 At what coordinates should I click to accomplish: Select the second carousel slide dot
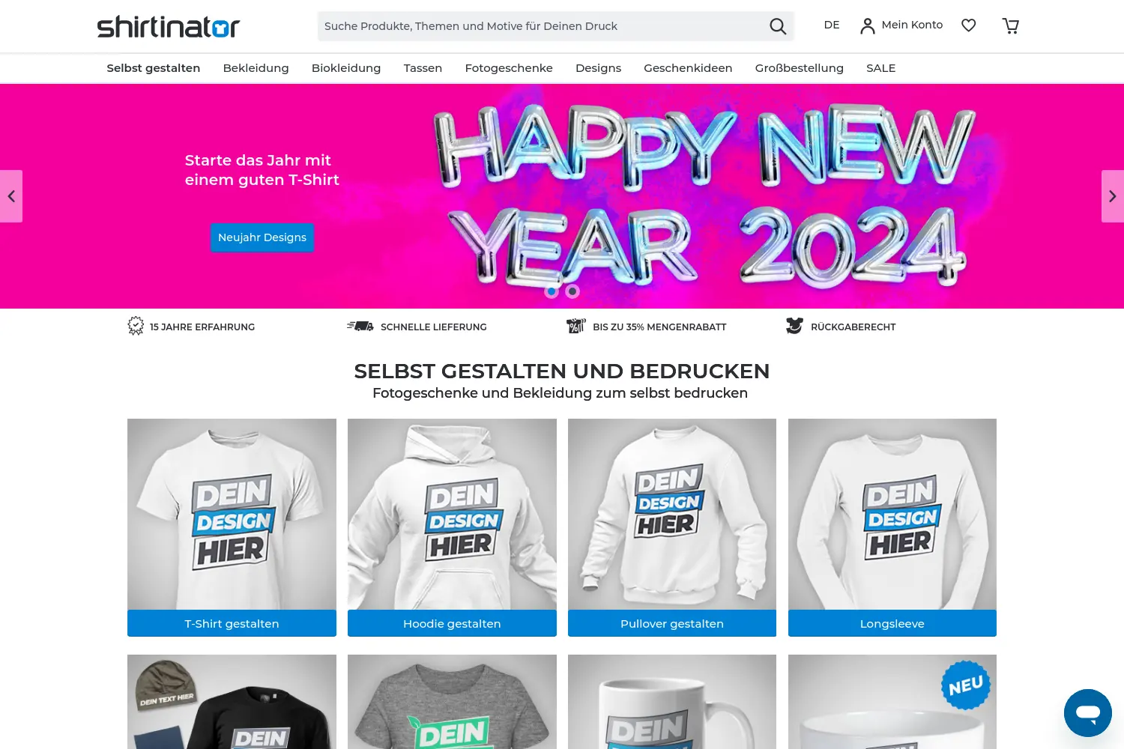pos(572,291)
